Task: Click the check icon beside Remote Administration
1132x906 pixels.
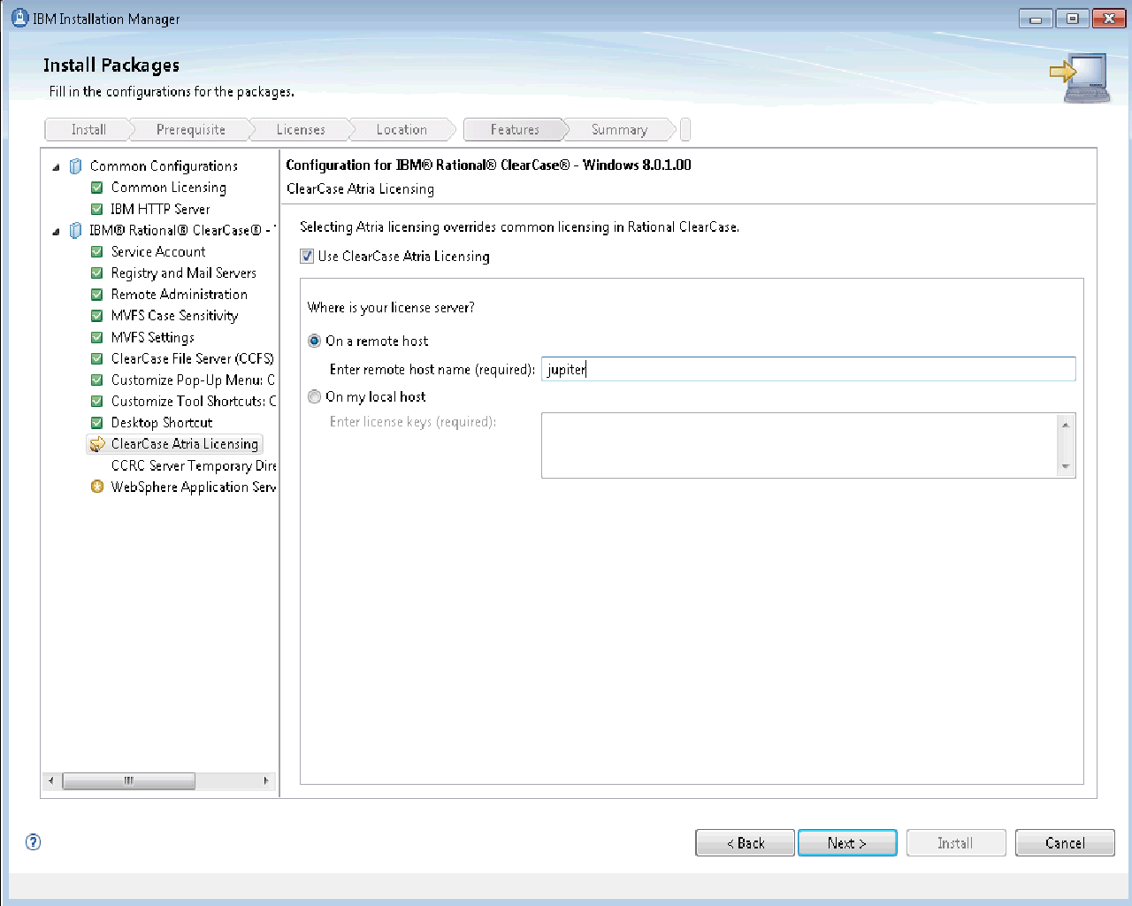Action: [97, 295]
